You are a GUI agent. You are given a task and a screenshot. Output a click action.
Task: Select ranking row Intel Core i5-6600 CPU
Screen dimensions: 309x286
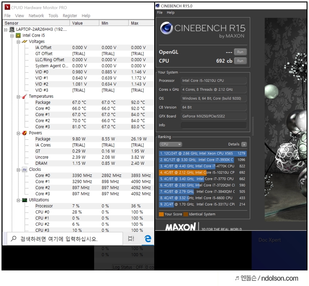pos(203,198)
